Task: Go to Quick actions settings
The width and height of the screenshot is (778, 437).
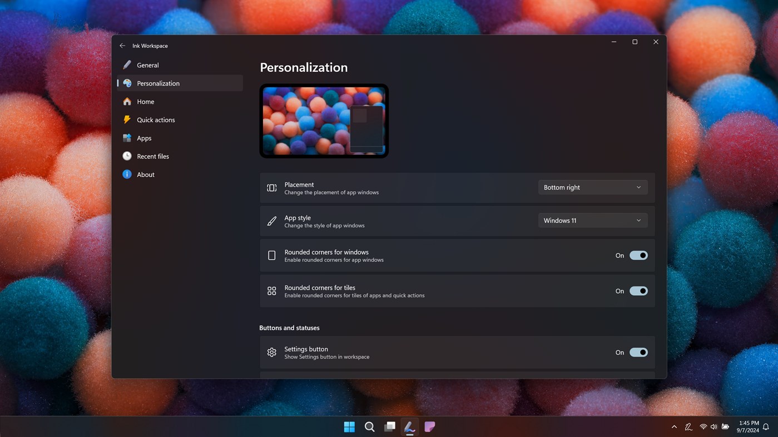Action: 180,120
